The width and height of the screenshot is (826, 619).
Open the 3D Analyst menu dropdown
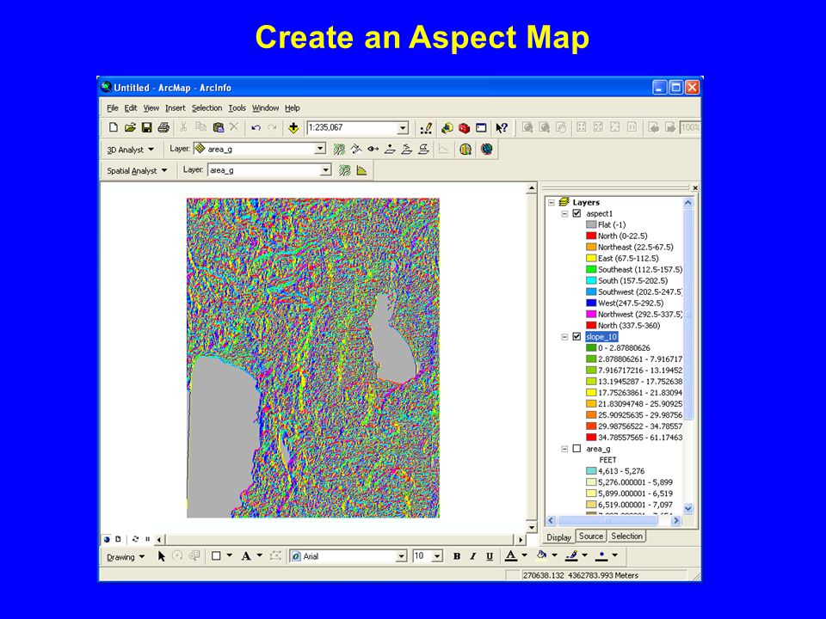tap(130, 150)
